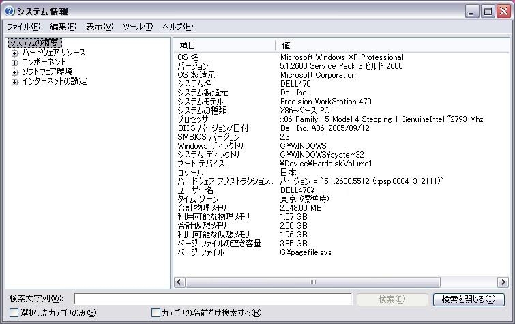The image size is (515, 324).
Task: Click the C:¥pagefile.sys value
Action: pyautogui.click(x=306, y=252)
